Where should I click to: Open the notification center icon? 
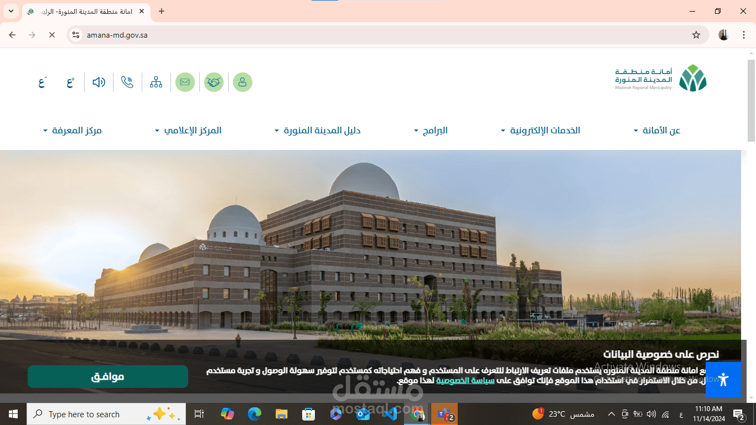coord(739,414)
